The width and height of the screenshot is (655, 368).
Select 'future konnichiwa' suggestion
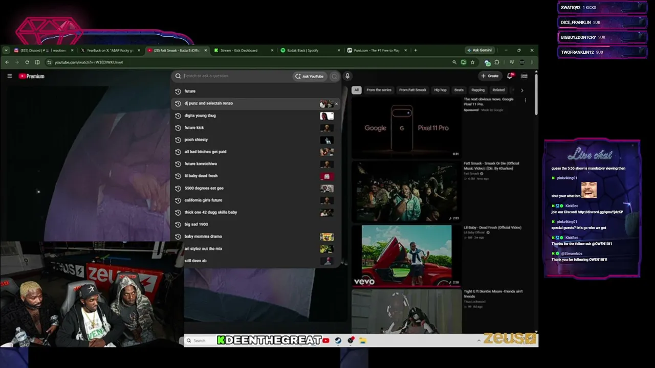click(x=256, y=164)
